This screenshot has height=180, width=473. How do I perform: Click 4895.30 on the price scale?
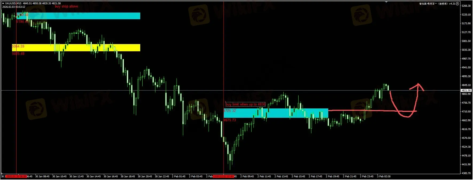pos(466,76)
